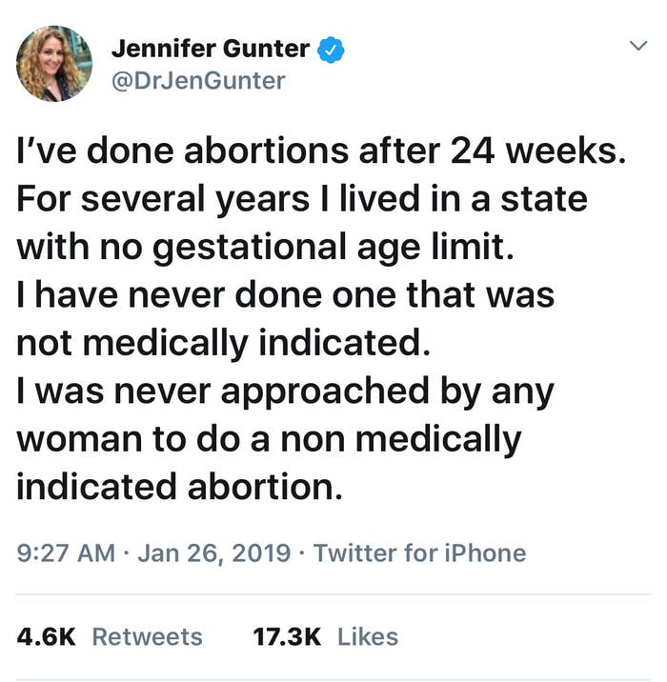Click the 'I was never approached' line

click(286, 391)
